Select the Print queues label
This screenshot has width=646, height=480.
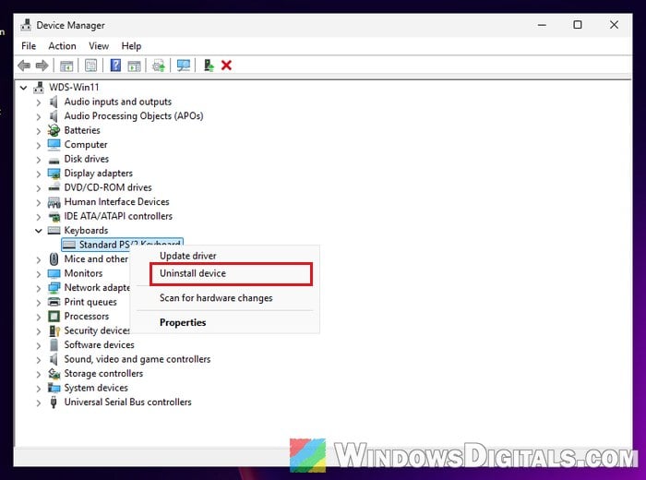click(x=90, y=302)
